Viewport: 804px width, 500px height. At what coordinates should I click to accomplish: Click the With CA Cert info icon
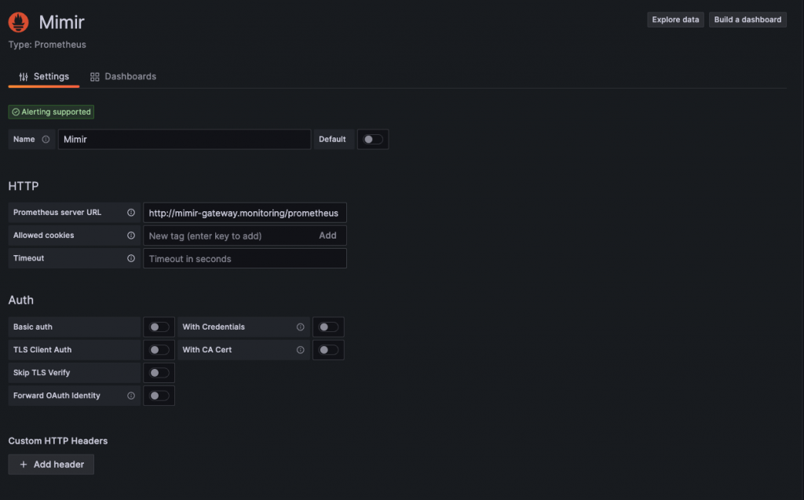click(x=301, y=350)
